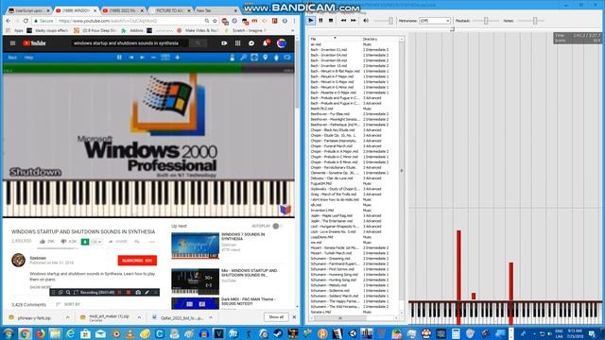Select Debussy - Clair de Lune.mid in the list

(x=332, y=178)
